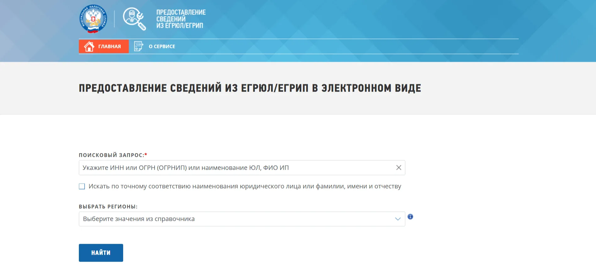Click the magnifier service icon in header
This screenshot has height=272, width=596.
click(134, 19)
